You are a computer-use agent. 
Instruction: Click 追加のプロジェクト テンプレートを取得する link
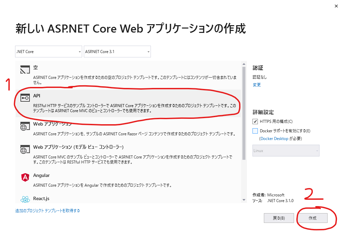coord(47,210)
